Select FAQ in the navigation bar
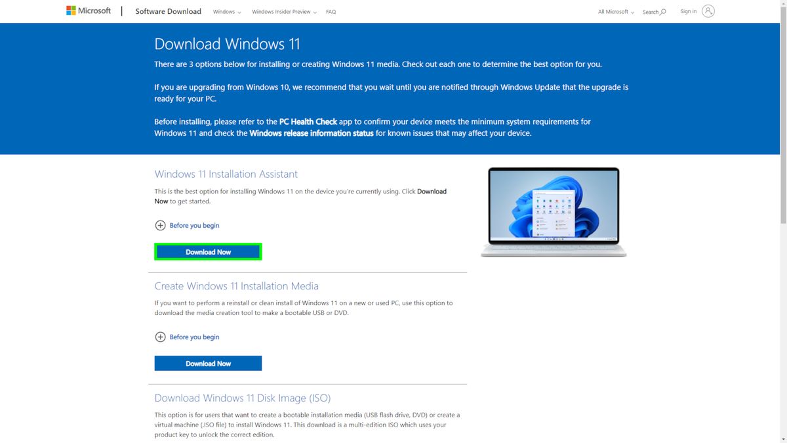 331,12
